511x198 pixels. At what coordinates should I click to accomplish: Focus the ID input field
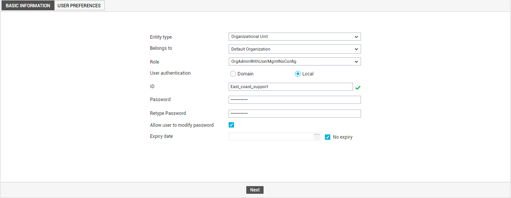click(290, 87)
